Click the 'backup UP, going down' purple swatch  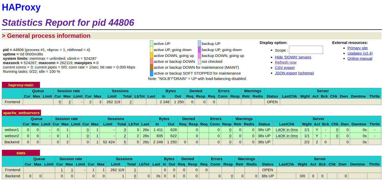click(199, 50)
